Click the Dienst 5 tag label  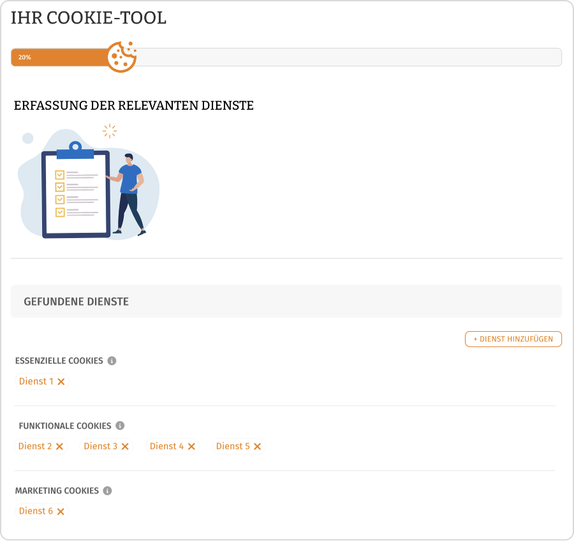(x=233, y=447)
